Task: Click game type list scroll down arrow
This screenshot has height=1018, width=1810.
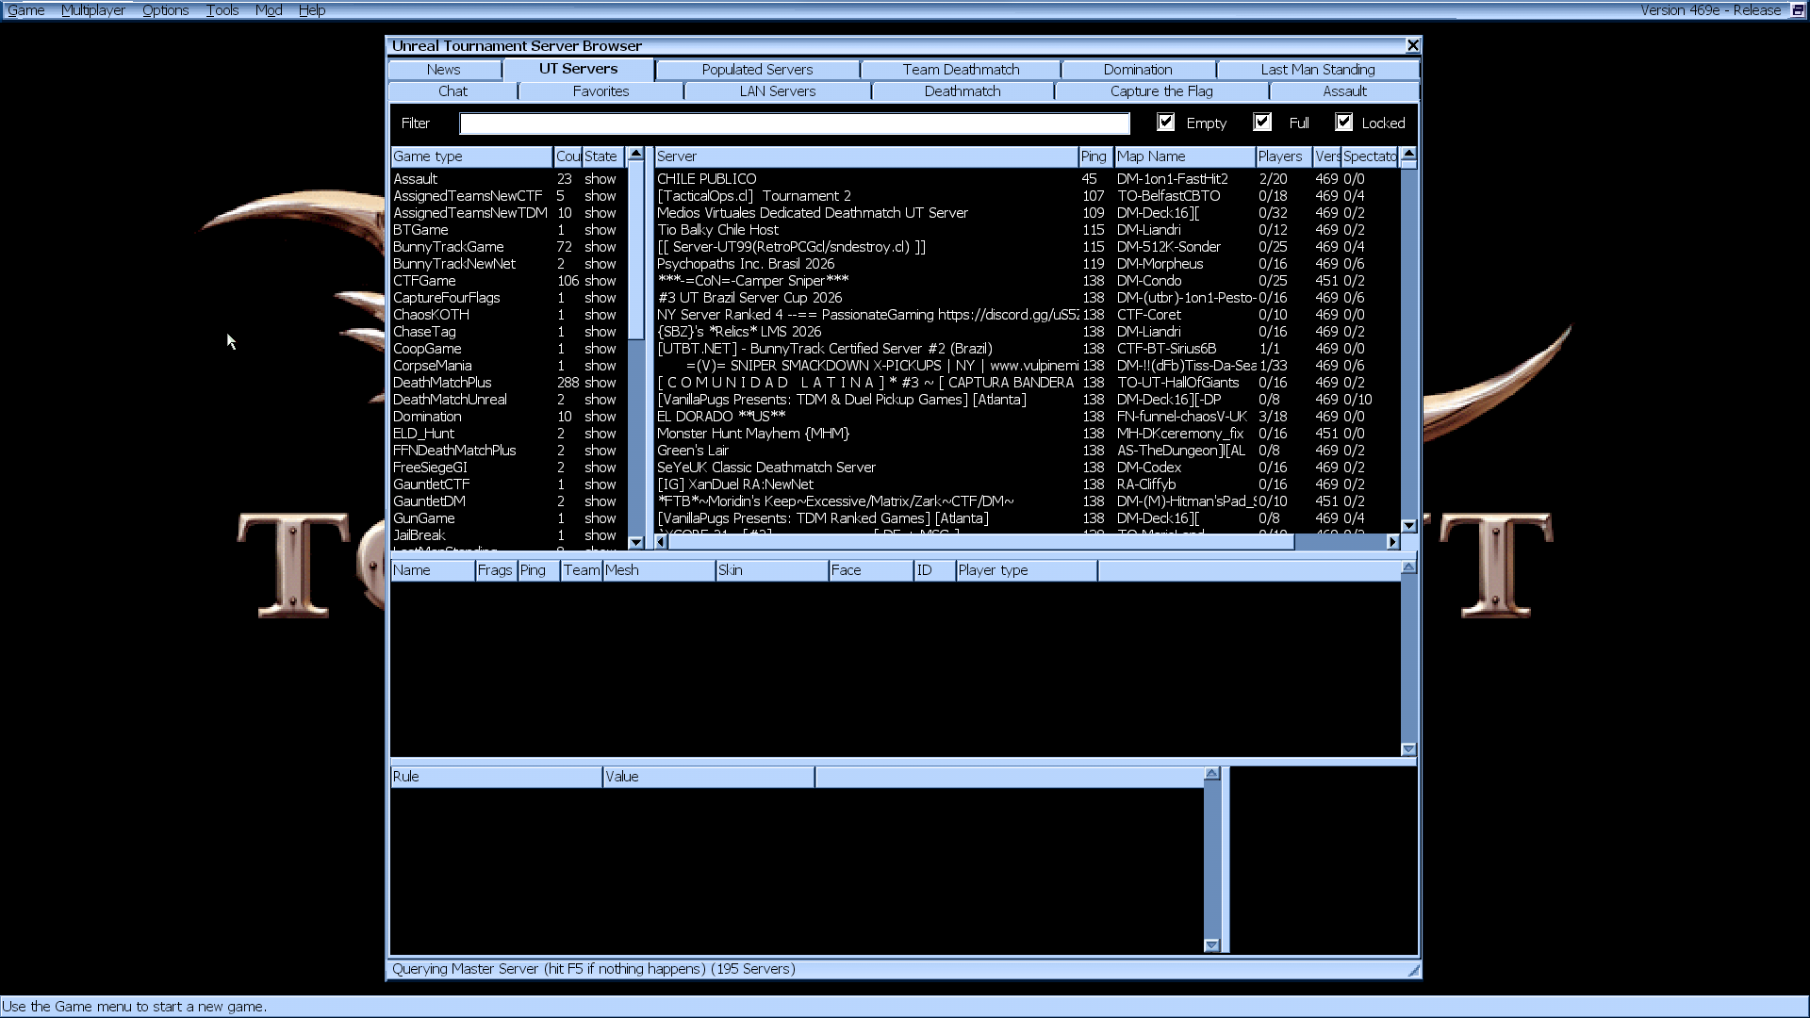Action: [635, 542]
